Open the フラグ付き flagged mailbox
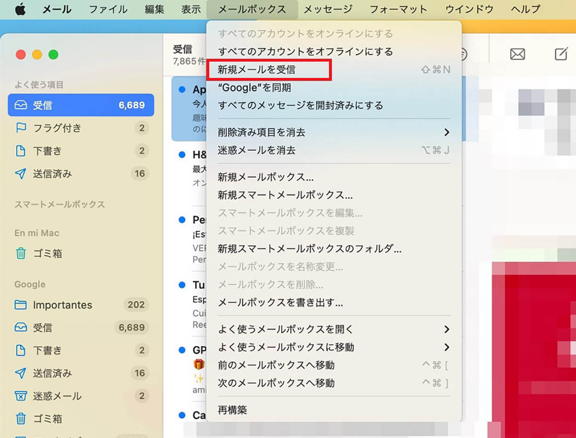576x438 pixels. (x=81, y=128)
